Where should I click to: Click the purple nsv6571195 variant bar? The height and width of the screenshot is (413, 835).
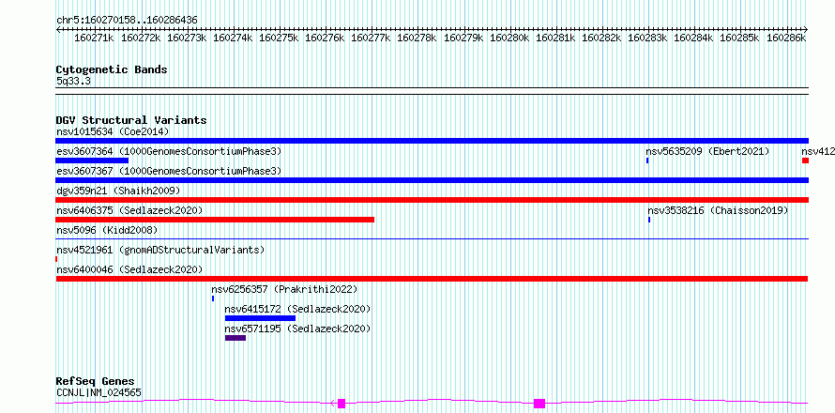[235, 338]
